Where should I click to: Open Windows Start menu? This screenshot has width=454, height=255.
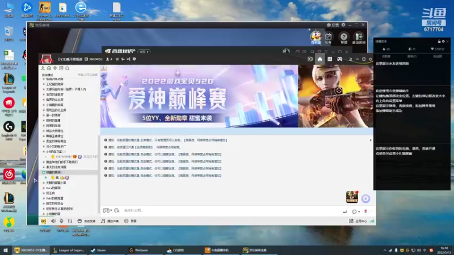coord(5,250)
